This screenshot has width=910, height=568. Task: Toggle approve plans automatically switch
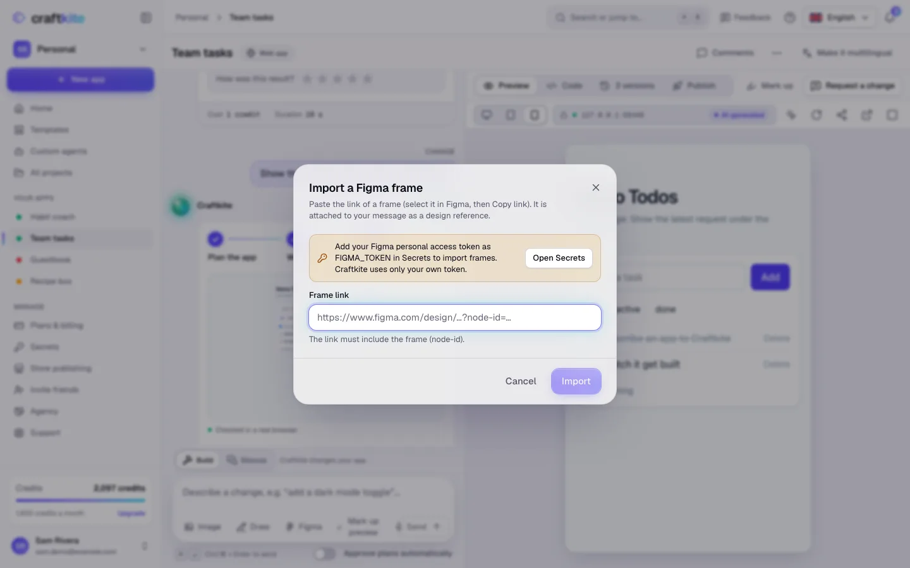pos(325,554)
